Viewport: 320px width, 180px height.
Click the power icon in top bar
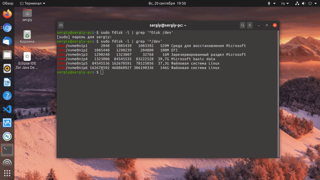310,3
